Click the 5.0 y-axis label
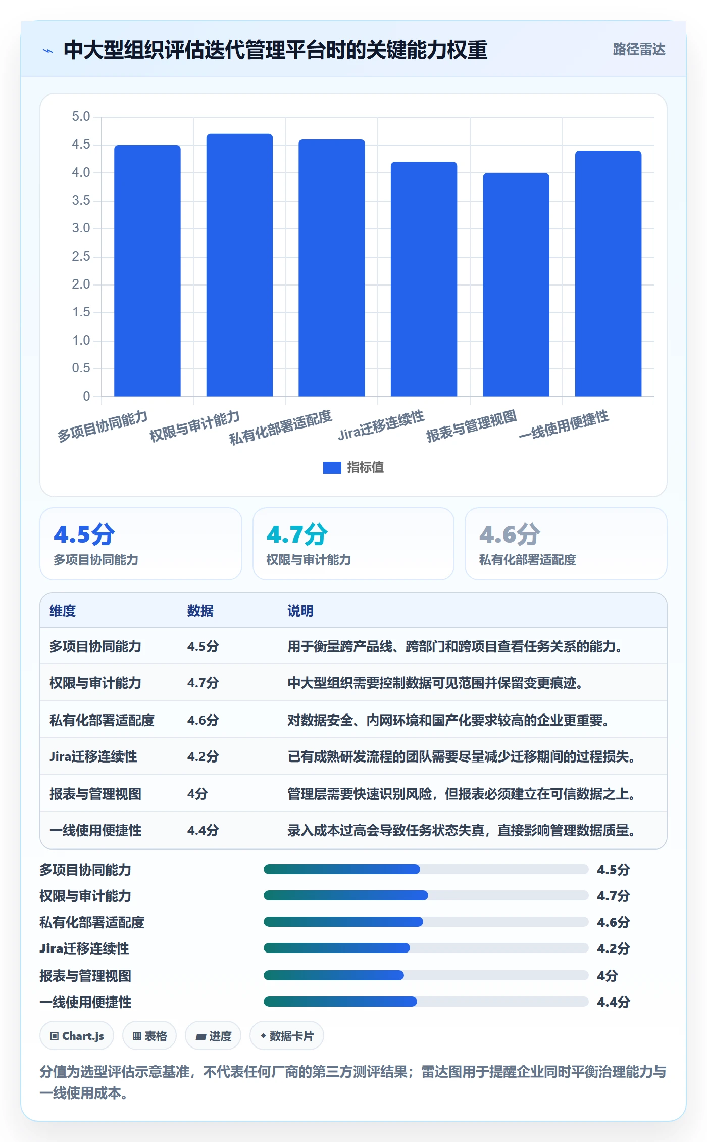 pyautogui.click(x=81, y=117)
